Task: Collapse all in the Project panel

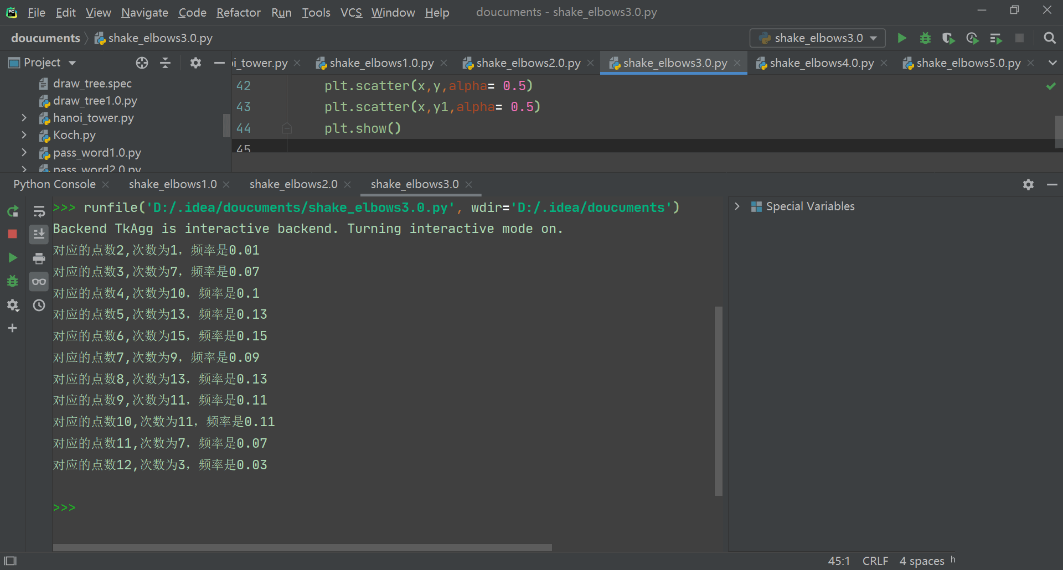Action: [165, 63]
